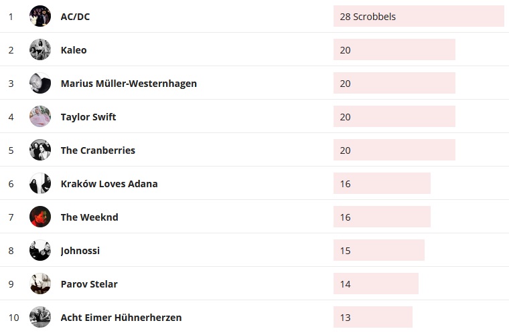Click the Kraków Loves Adana name
Viewport: 509px width, 333px height.
click(109, 184)
